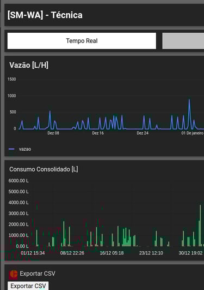Click the tallest consumption bar near 30/12
The image size is (204, 290).
pyautogui.click(x=200, y=225)
